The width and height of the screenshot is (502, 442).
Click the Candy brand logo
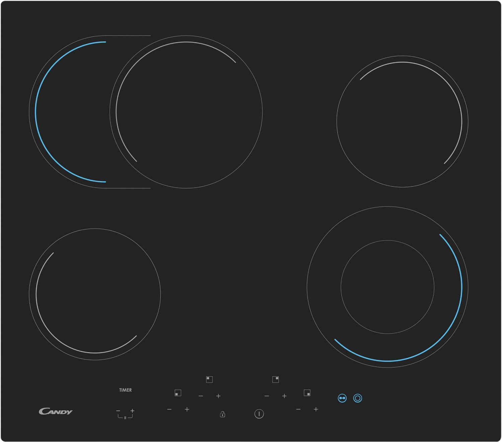click(56, 411)
